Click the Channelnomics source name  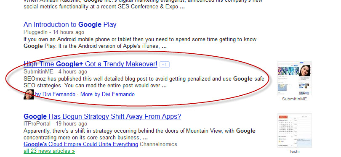coord(158,144)
